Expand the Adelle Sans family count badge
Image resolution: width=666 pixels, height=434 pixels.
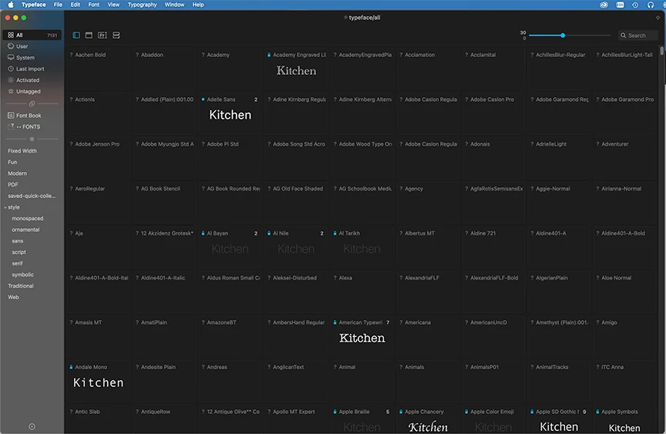(256, 99)
